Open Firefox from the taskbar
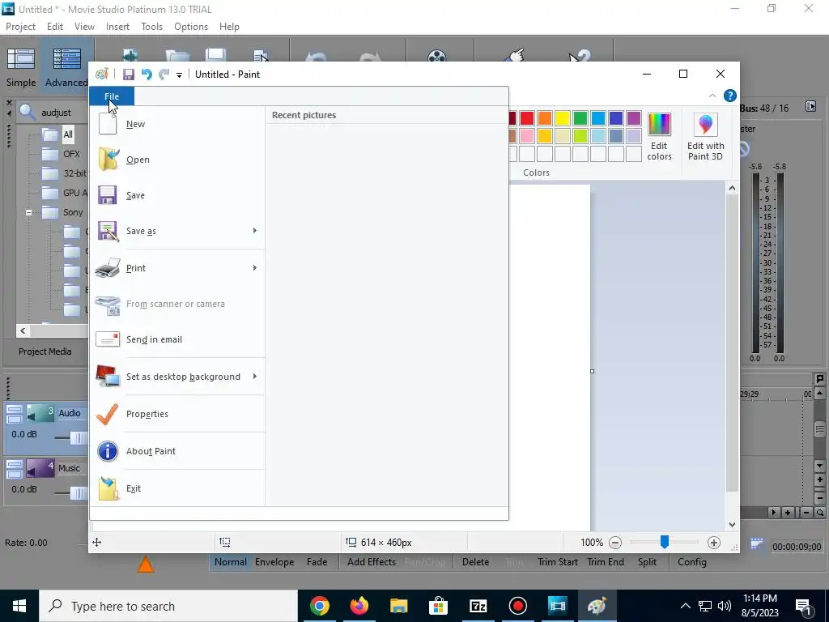Viewport: 829px width, 622px height. (x=359, y=606)
